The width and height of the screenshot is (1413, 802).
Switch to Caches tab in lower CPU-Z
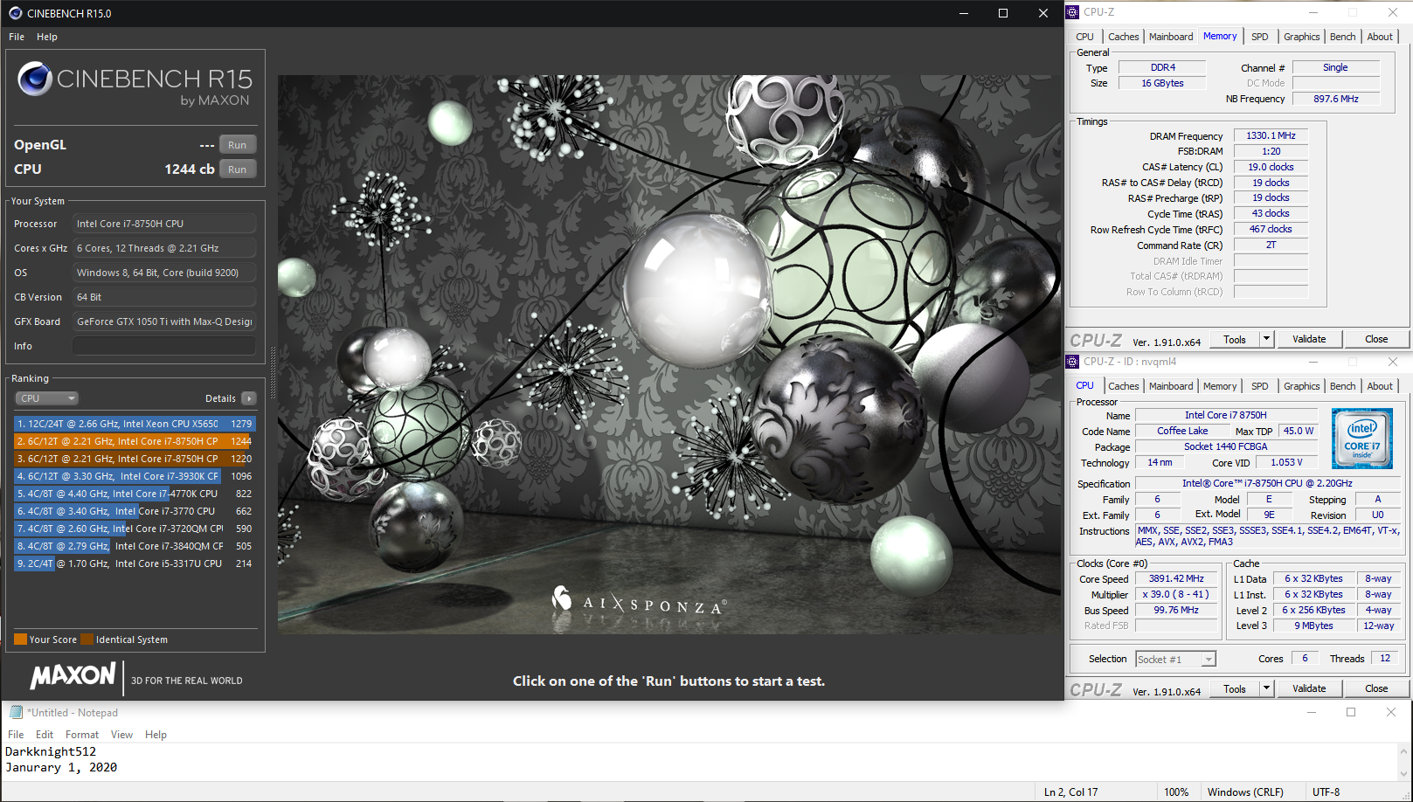tap(1123, 386)
